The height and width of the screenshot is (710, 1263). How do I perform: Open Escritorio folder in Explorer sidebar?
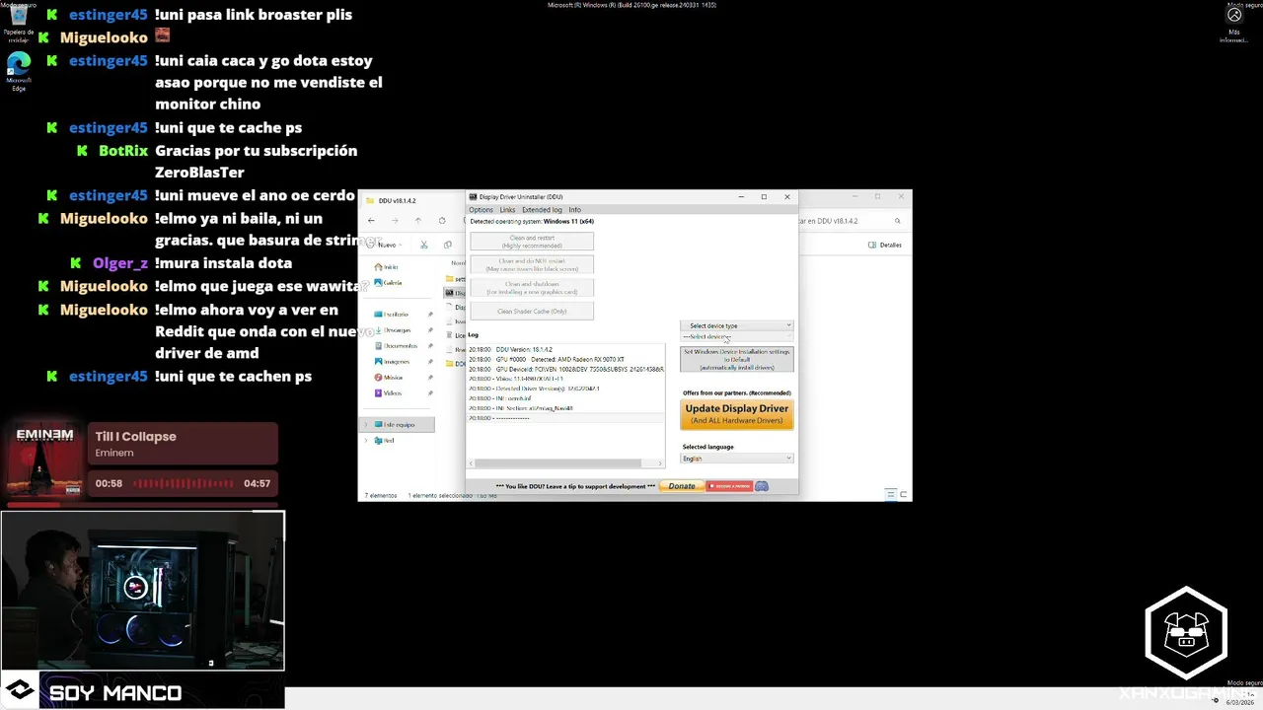point(391,315)
